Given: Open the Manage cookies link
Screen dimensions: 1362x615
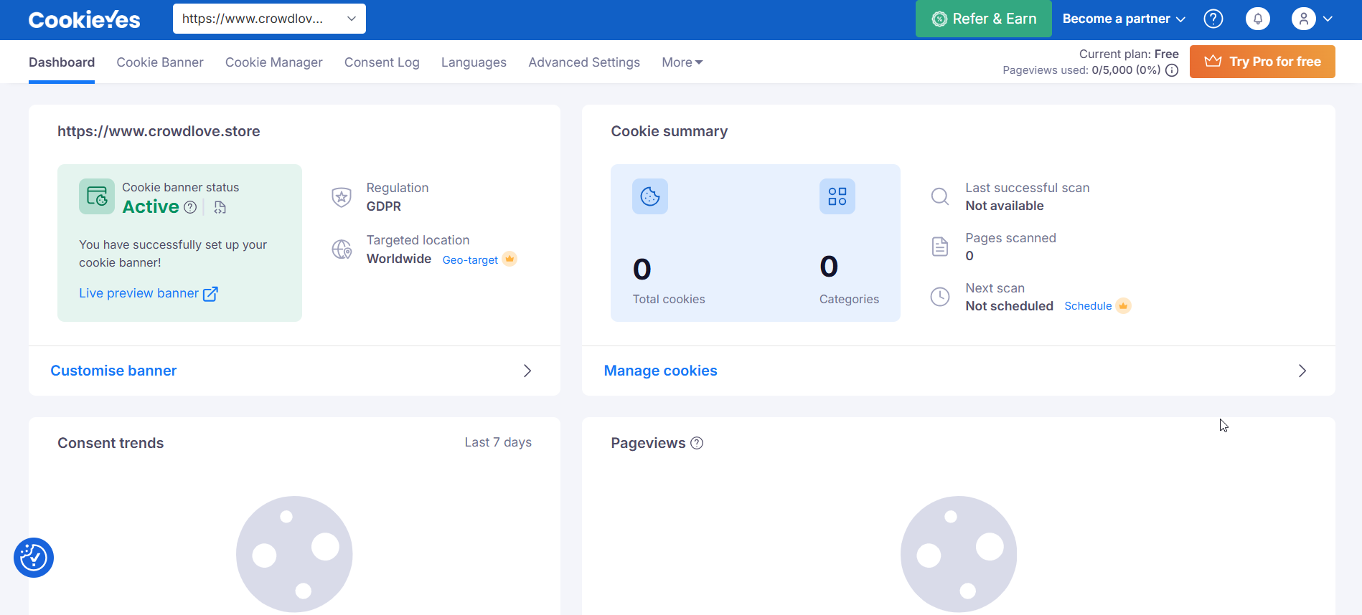Looking at the screenshot, I should click(660, 371).
